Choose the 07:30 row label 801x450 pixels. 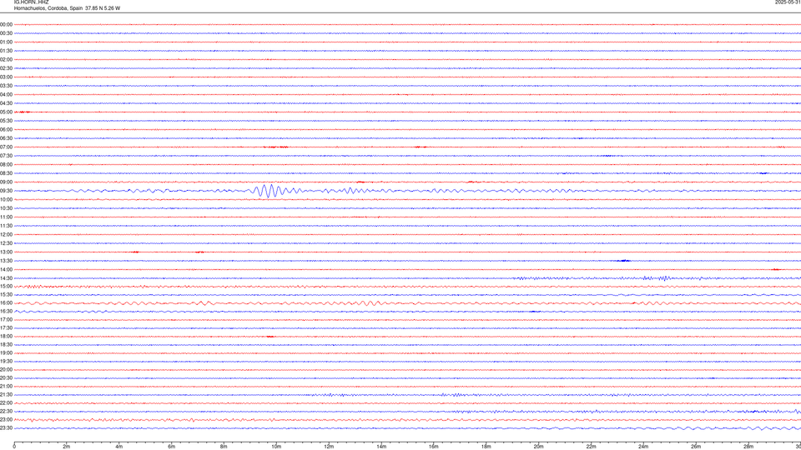[x=6, y=156]
